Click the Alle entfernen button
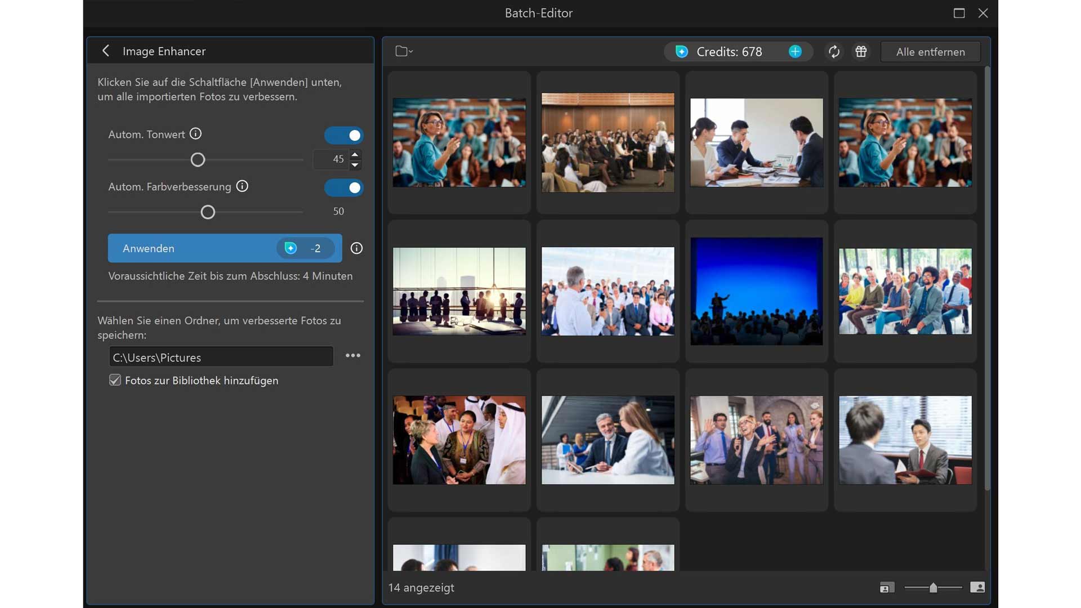This screenshot has height=608, width=1081. pos(930,51)
